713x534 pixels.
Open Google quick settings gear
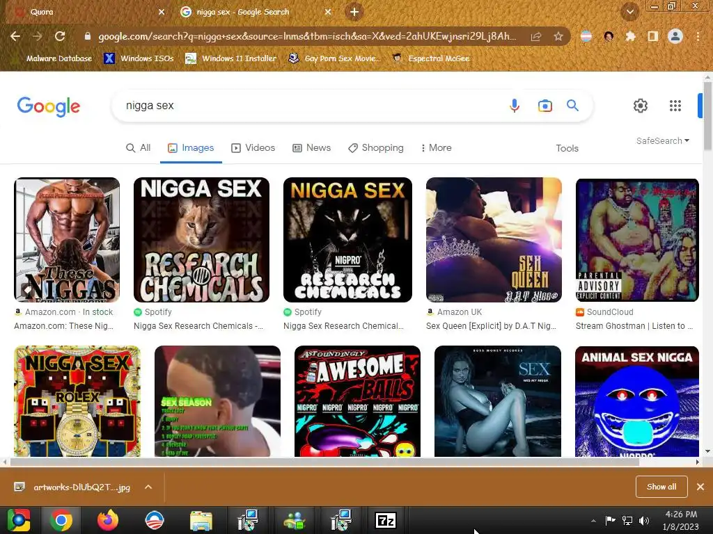[x=641, y=106]
